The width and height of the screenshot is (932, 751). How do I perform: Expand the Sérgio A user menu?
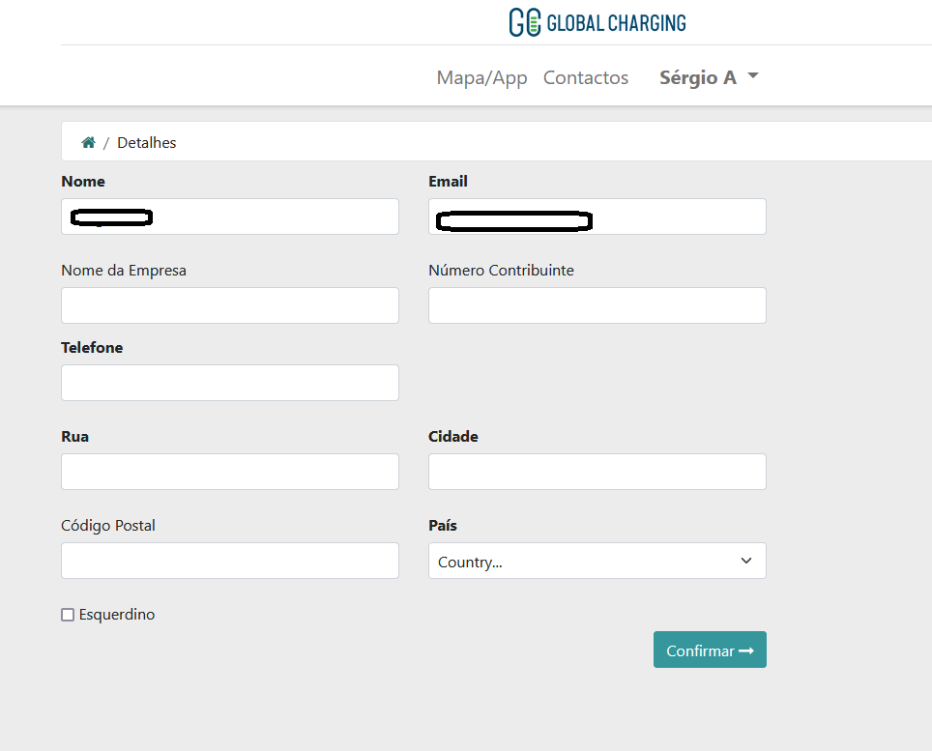point(708,77)
